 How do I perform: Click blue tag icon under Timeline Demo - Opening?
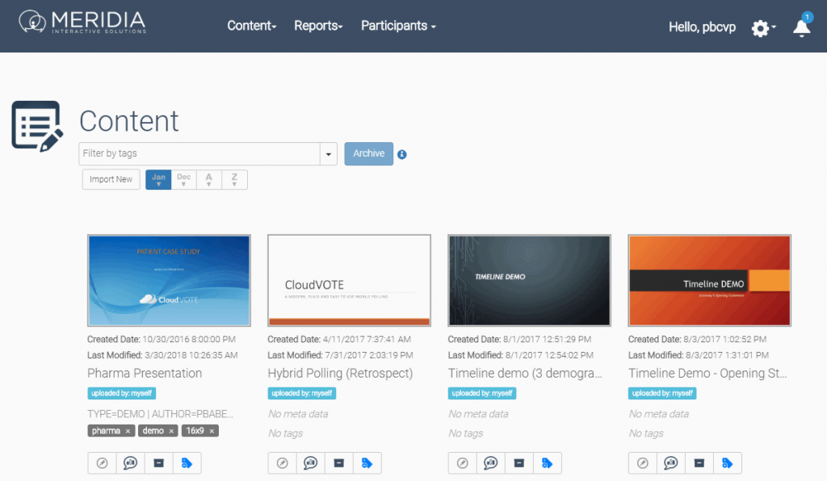pyautogui.click(x=727, y=463)
